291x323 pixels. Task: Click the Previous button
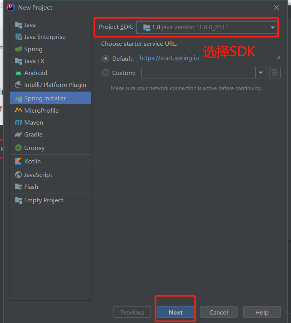pos(132,312)
